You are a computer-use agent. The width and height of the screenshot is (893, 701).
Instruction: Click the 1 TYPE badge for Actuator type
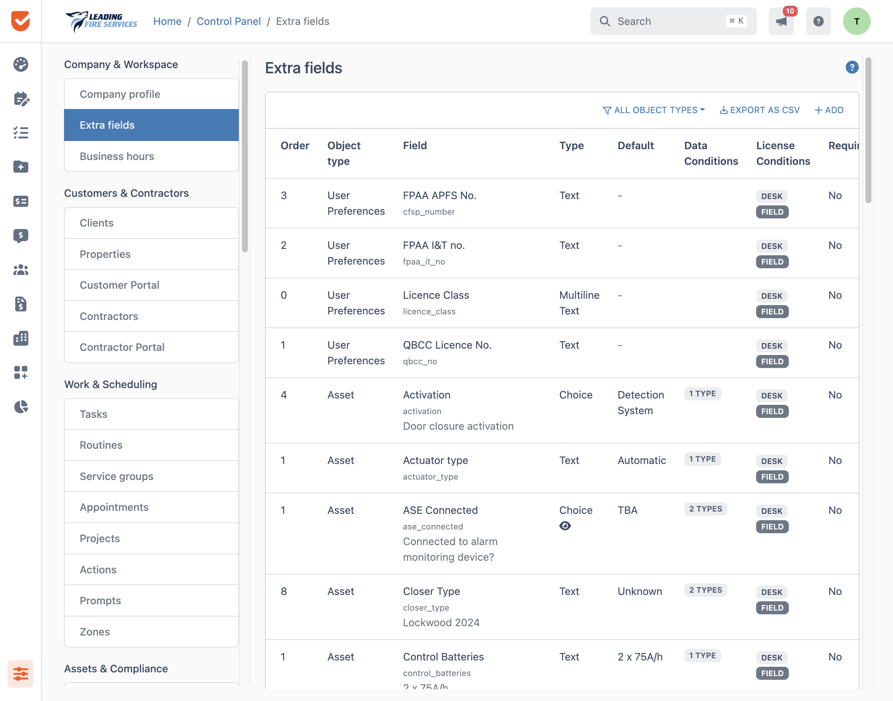point(702,459)
